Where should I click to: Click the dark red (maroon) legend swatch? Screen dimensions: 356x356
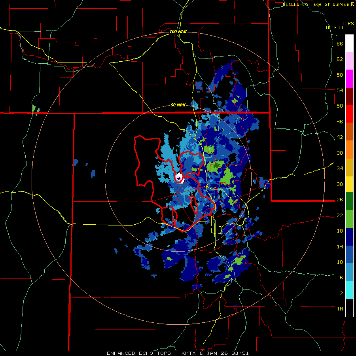tap(349, 97)
